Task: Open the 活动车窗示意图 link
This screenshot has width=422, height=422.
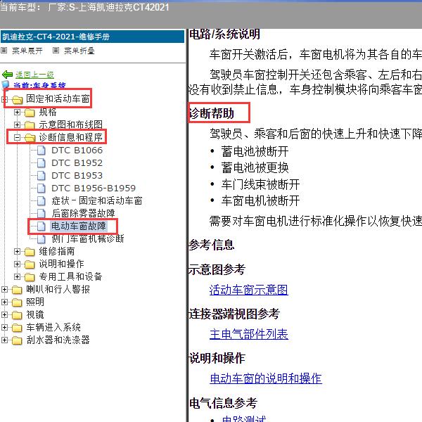Action: (x=249, y=290)
